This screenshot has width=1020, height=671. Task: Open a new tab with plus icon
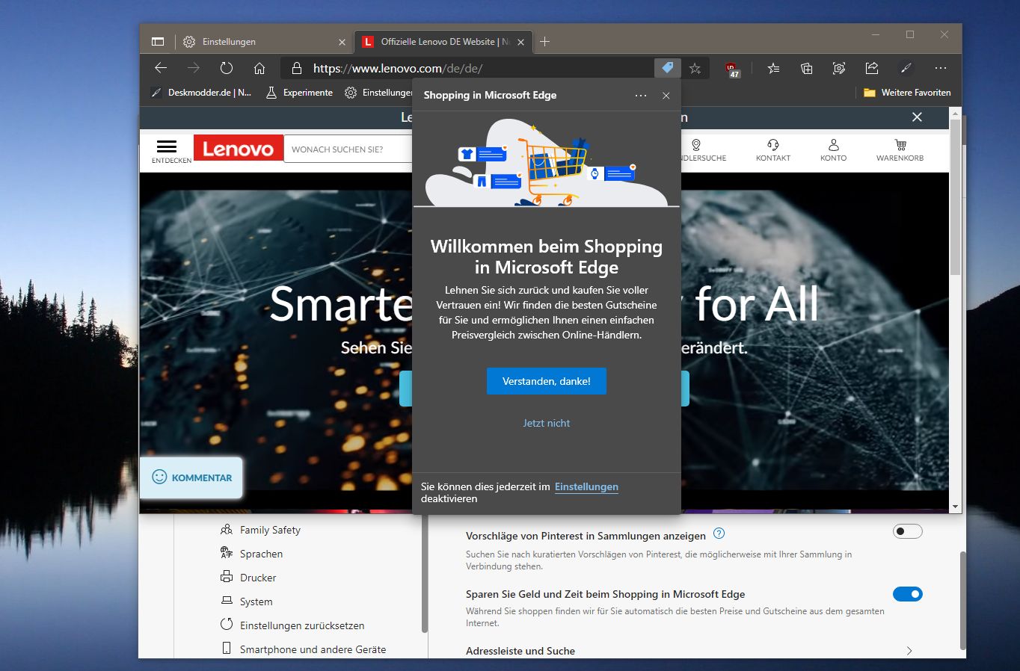[x=544, y=42]
